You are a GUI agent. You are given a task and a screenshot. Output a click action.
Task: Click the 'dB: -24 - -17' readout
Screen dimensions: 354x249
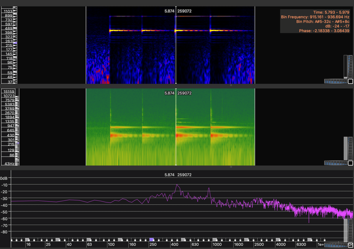point(337,26)
